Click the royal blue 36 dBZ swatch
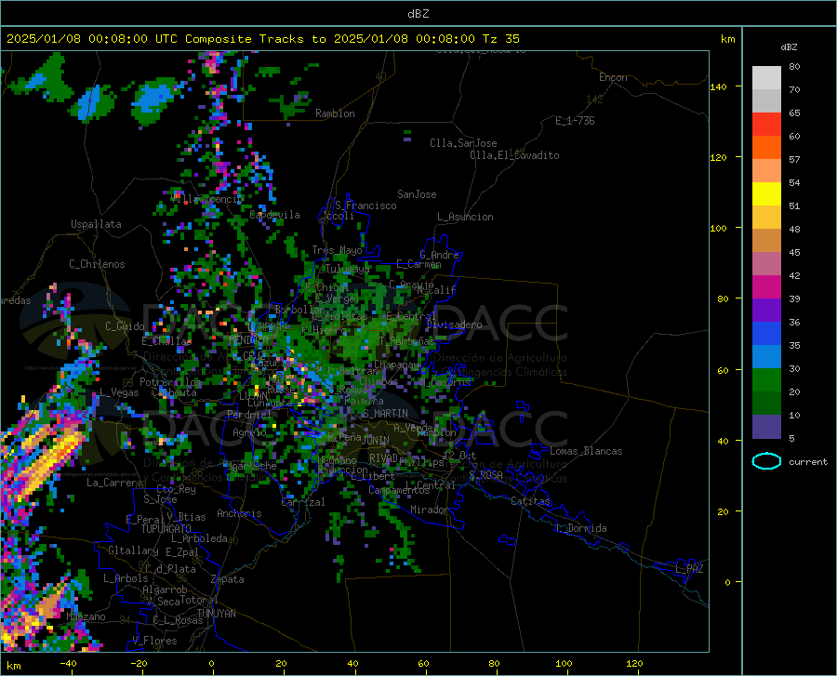 [x=766, y=334]
